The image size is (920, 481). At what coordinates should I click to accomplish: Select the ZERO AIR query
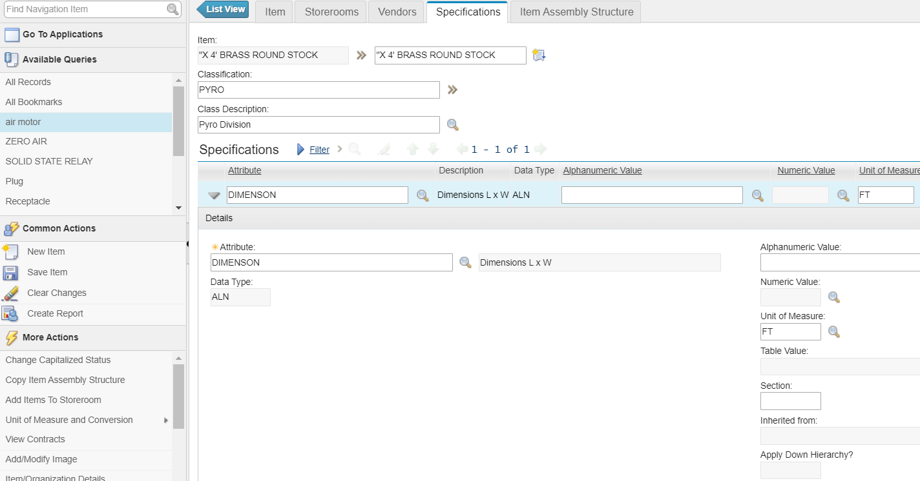click(x=26, y=141)
